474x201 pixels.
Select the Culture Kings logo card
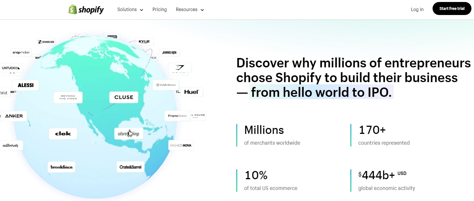point(129,134)
